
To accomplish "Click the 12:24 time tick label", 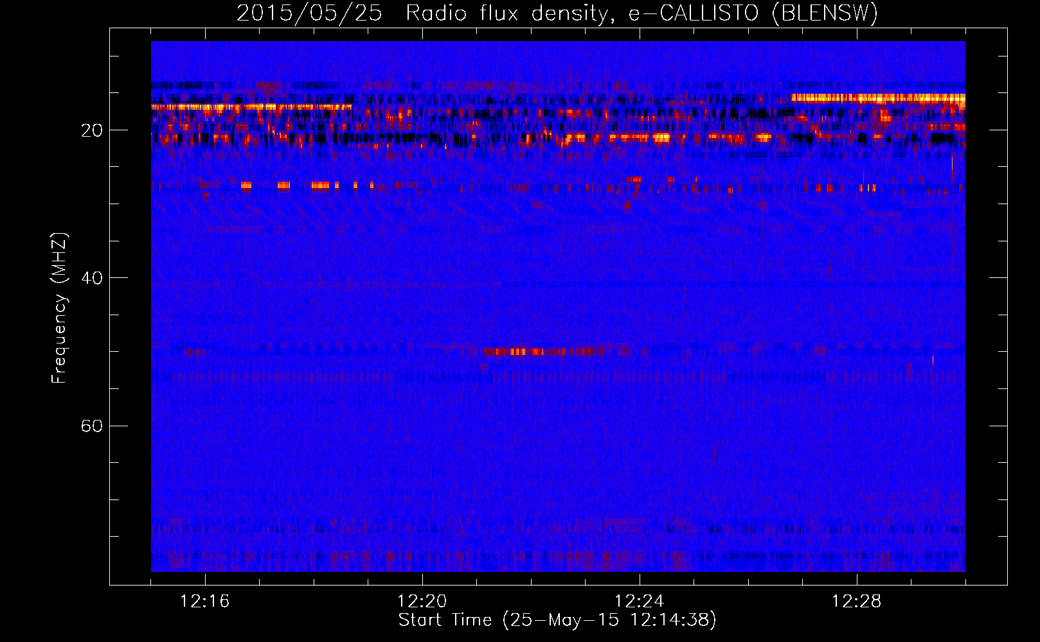I will click(x=639, y=602).
